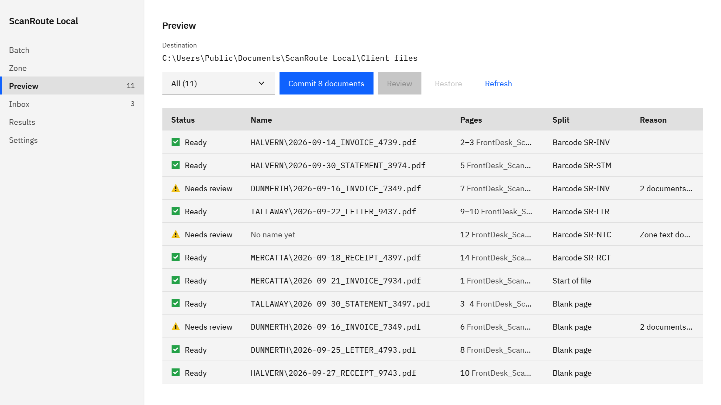The height and width of the screenshot is (405, 721).
Task: Click the Barcode SR-NTC split cell
Action: click(x=582, y=235)
